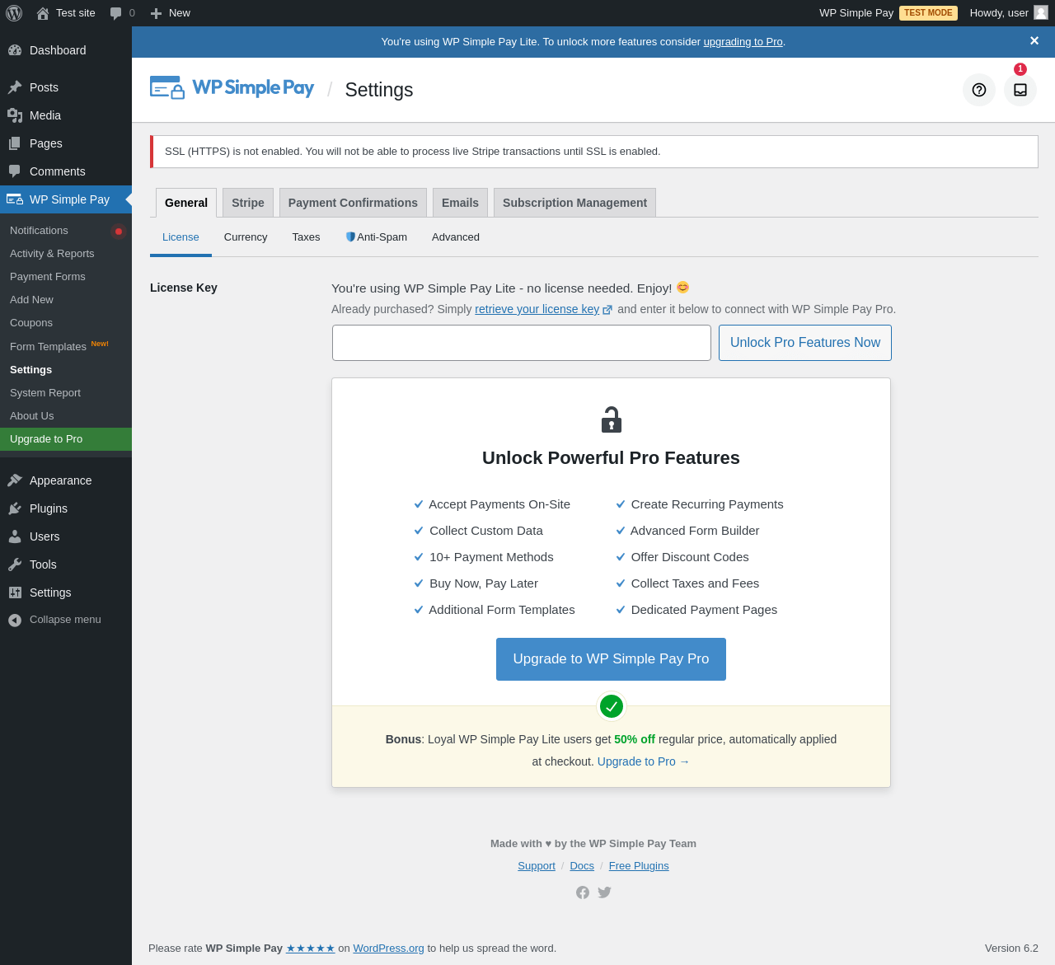Click the WP Simple Pay sidebar icon
The image size is (1055, 965).
[15, 199]
